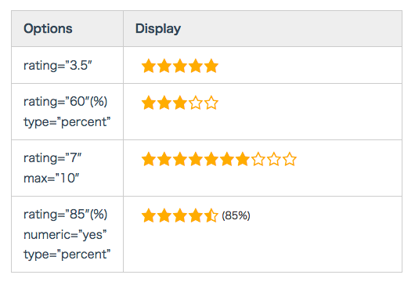
Task: Click first star in rating="3.5" row
Action: click(149, 66)
